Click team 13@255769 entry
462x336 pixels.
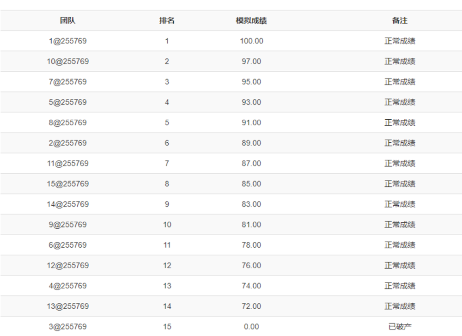67,306
